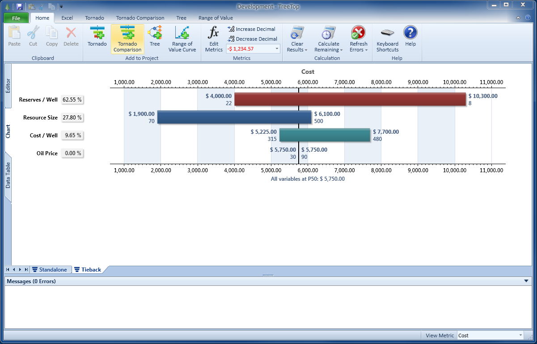Open the Help icon in ribbon
Image resolution: width=537 pixels, height=344 pixels.
pos(410,37)
